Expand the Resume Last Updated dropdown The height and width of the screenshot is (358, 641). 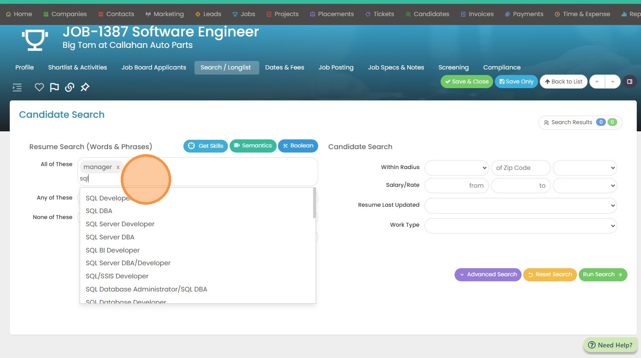[520, 205]
